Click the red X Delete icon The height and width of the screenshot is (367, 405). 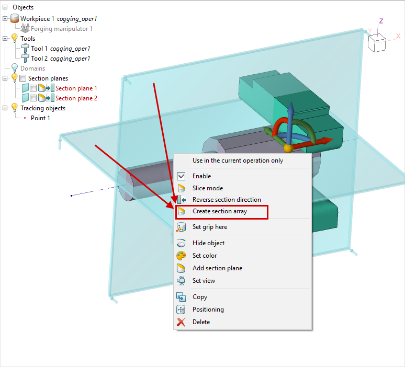tap(182, 322)
